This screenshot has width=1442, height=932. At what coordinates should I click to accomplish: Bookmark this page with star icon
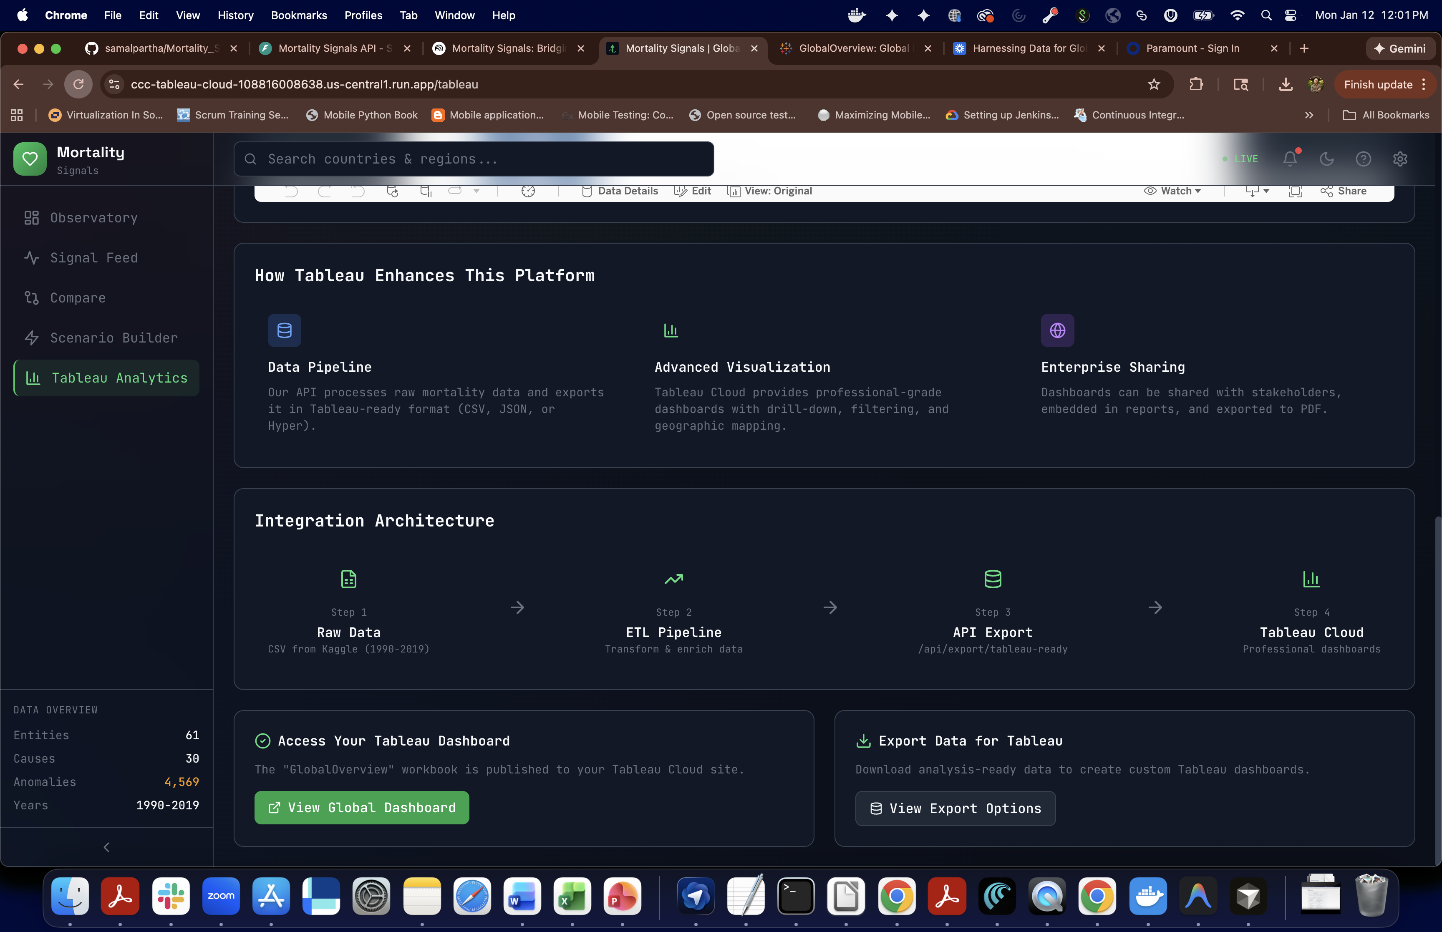[x=1153, y=84]
